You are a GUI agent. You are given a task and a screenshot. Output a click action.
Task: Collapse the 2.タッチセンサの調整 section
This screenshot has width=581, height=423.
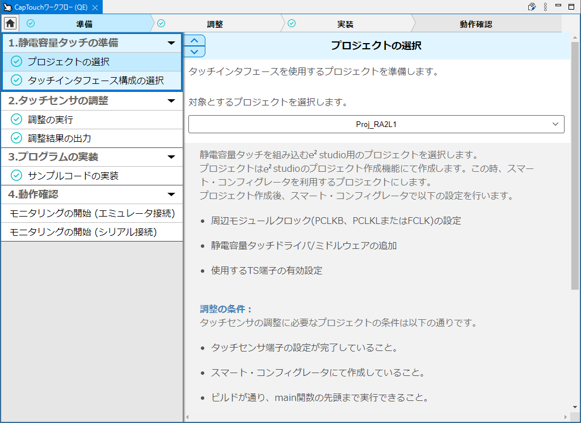pos(171,101)
